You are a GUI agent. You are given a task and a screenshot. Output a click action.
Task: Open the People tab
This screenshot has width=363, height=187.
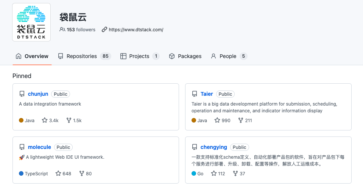pos(229,56)
